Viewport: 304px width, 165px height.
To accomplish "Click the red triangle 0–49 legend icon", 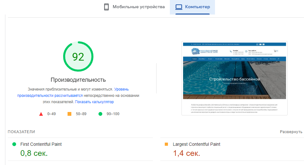I will click(x=41, y=114).
